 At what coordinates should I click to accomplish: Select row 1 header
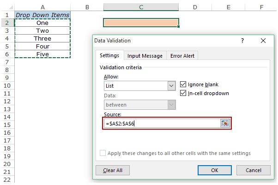tap(7, 15)
